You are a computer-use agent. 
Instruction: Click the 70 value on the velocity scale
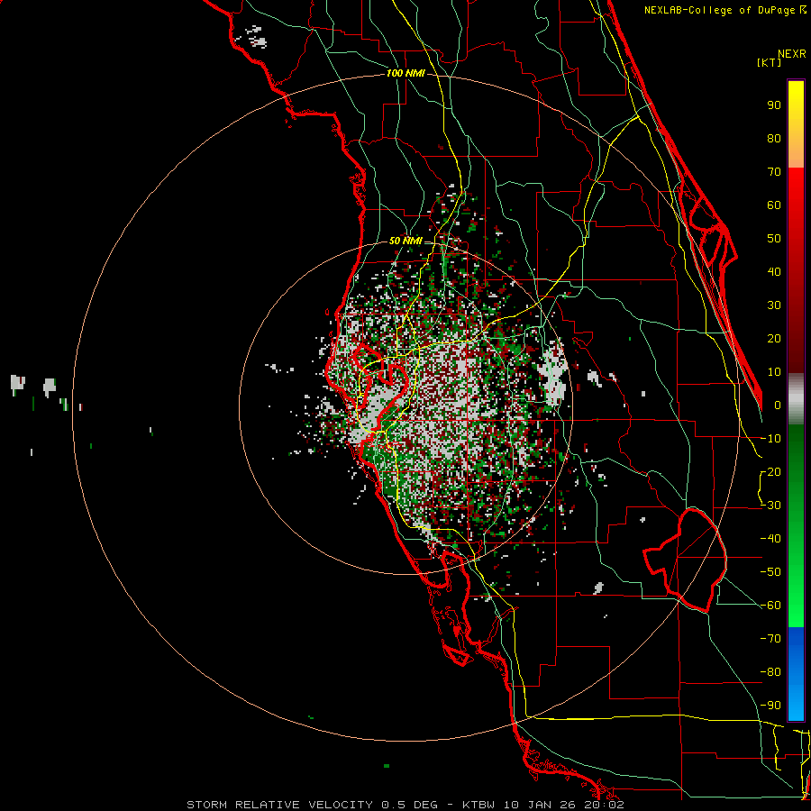tap(774, 172)
